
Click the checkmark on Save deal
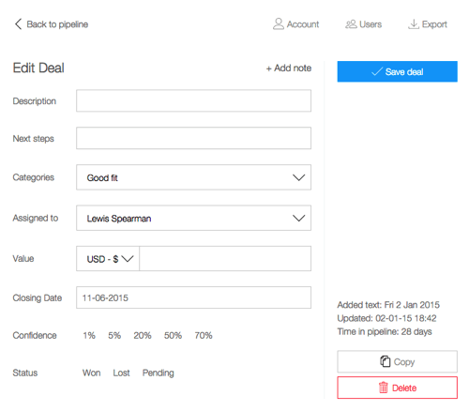[x=377, y=71]
